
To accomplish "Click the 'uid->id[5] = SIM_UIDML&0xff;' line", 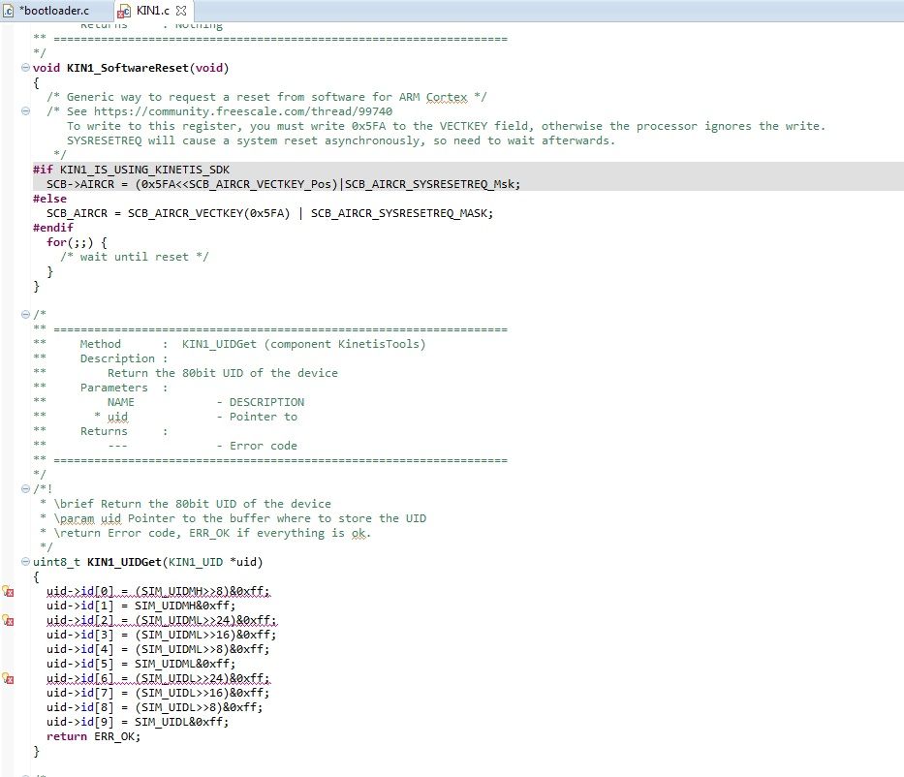I will (140, 664).
